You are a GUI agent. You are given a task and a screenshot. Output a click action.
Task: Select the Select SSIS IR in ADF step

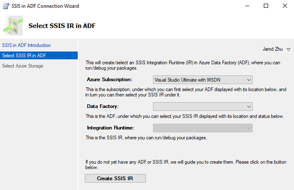point(39,56)
